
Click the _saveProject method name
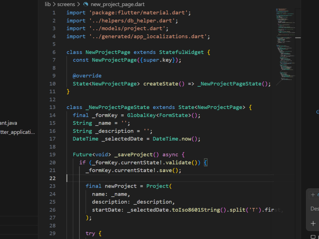pos(133,155)
